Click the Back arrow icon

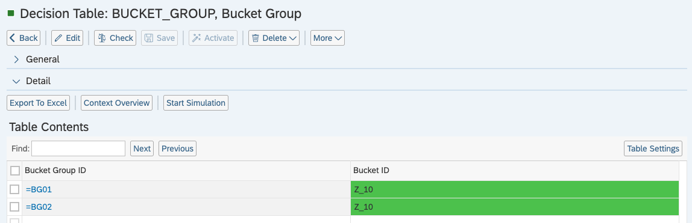click(13, 38)
